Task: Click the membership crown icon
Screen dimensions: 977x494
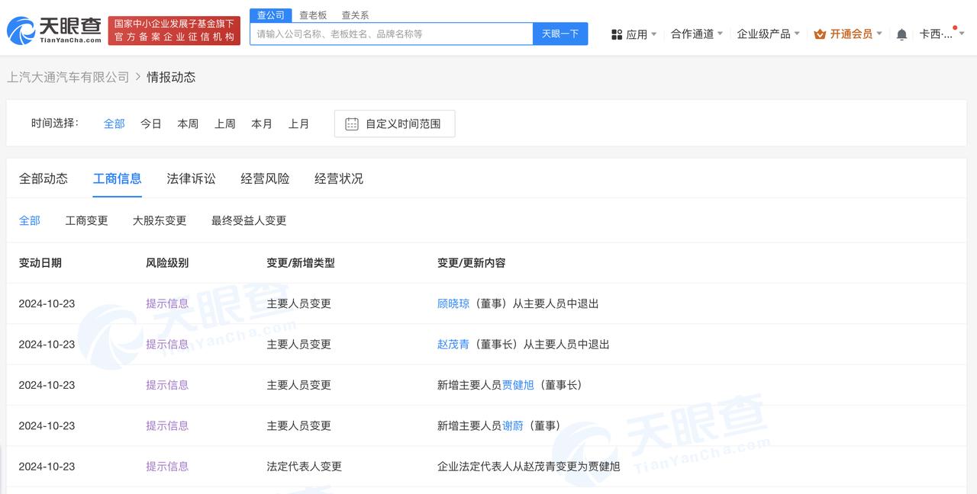Action: [820, 34]
